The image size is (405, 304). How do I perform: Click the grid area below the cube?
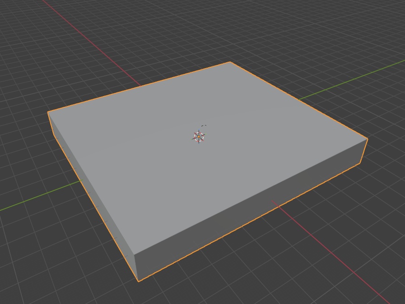(203, 293)
